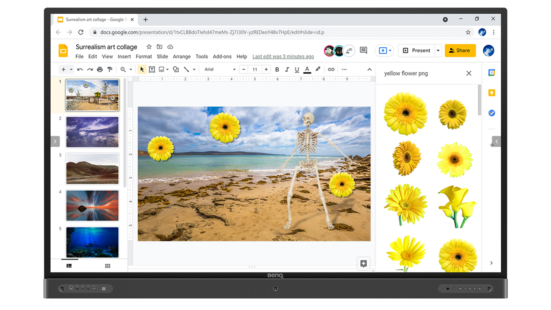
Task: Click the Undo icon
Action: [80, 69]
